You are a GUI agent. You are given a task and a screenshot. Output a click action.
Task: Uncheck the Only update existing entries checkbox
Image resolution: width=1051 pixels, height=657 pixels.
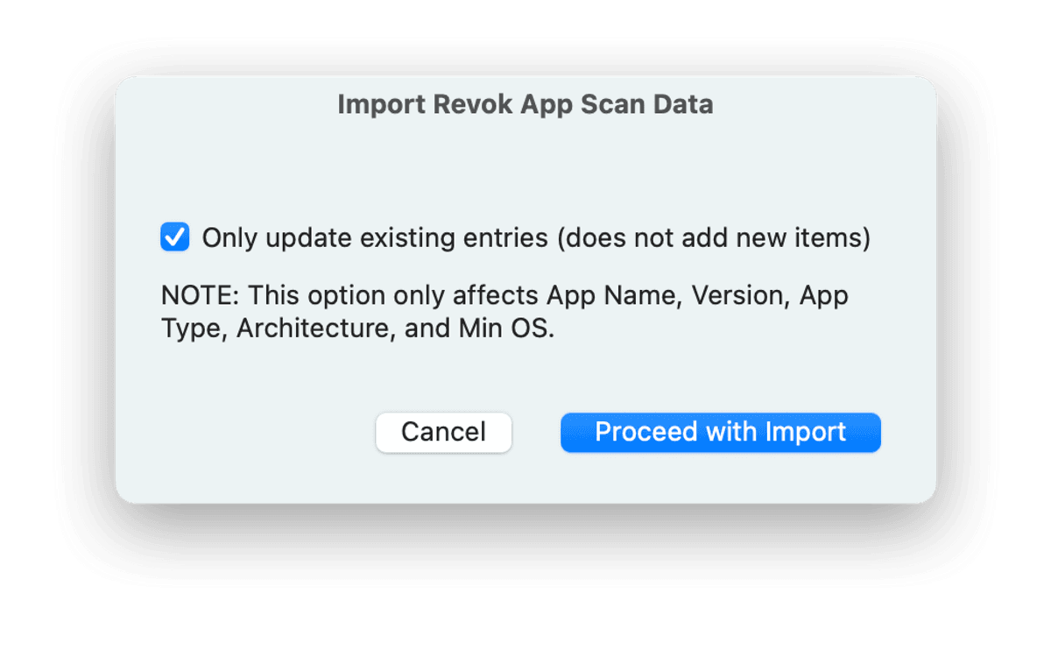[175, 237]
